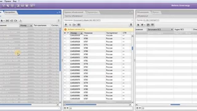Toggle the status circle in the K789 row
The height and width of the screenshot is (111, 197).
[65, 51]
